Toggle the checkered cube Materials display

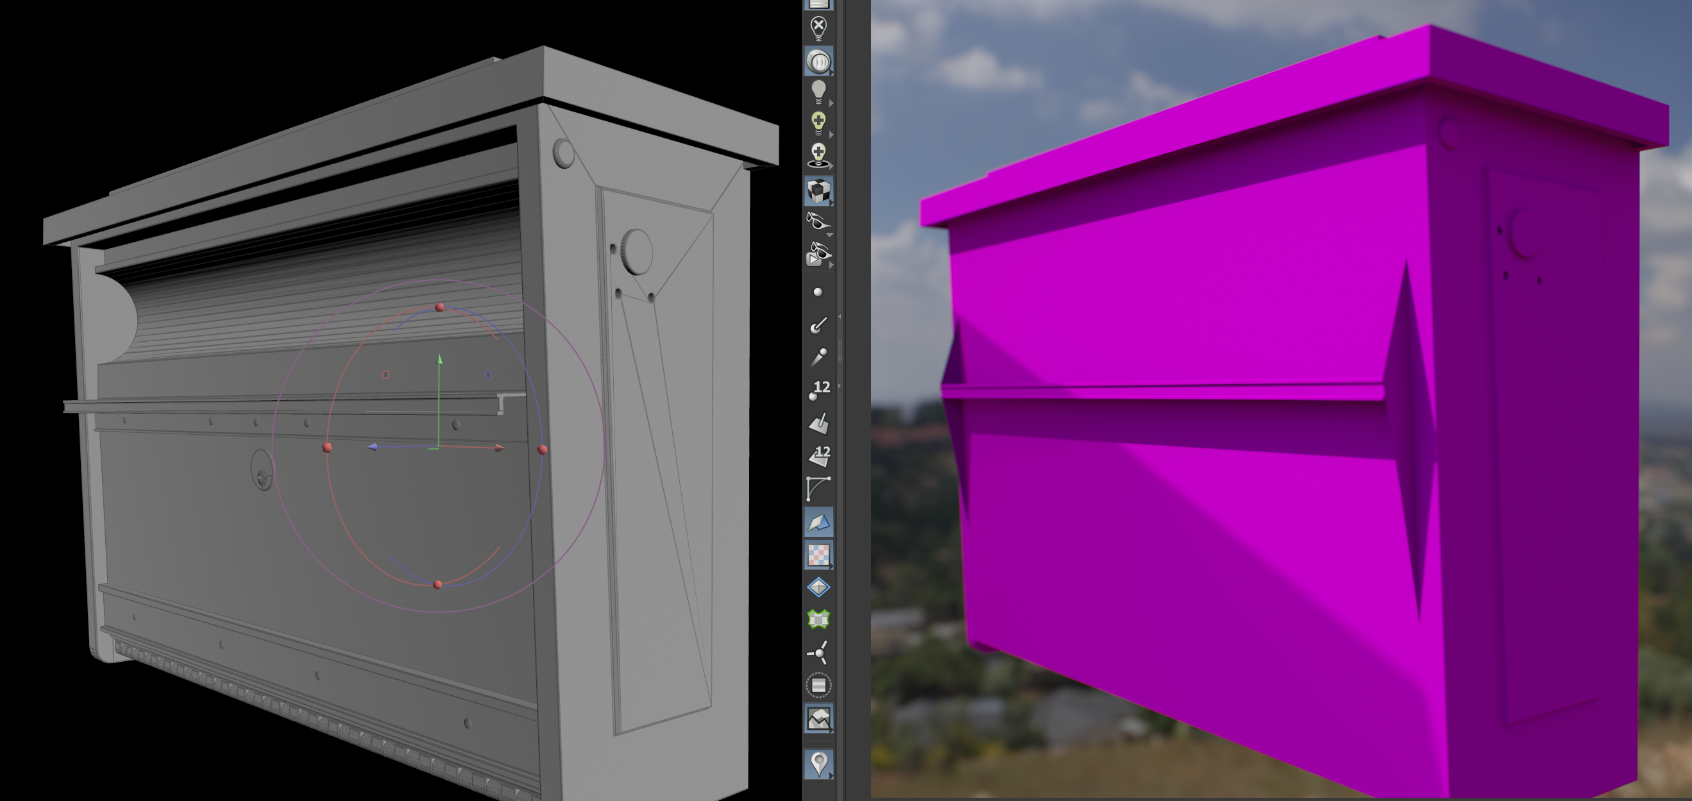818,191
